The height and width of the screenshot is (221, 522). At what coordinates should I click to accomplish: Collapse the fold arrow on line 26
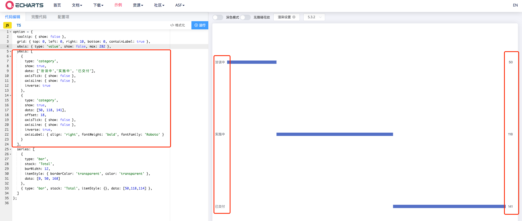(11, 154)
